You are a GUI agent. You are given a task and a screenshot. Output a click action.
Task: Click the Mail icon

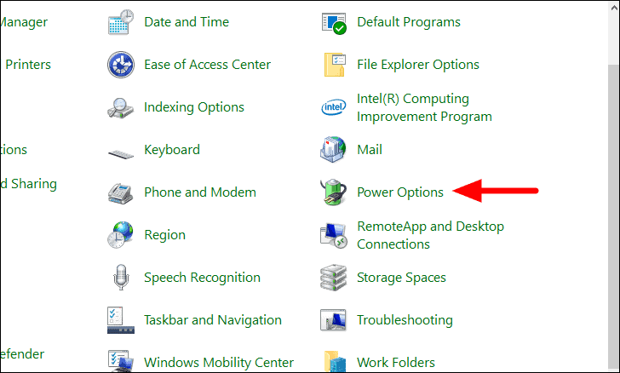[333, 150]
